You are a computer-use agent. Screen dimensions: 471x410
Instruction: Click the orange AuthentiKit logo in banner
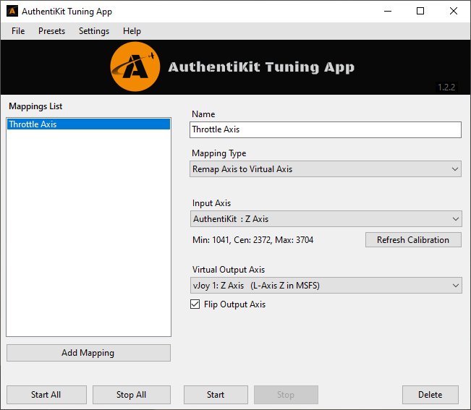[x=135, y=67]
